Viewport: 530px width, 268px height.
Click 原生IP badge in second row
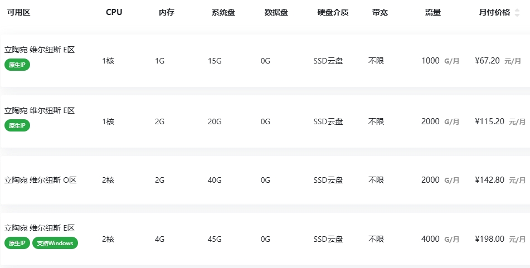point(17,125)
